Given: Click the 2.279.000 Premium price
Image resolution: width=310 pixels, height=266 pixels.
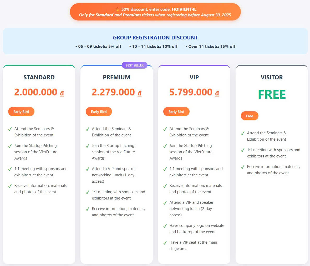Looking at the screenshot, I should (113, 92).
